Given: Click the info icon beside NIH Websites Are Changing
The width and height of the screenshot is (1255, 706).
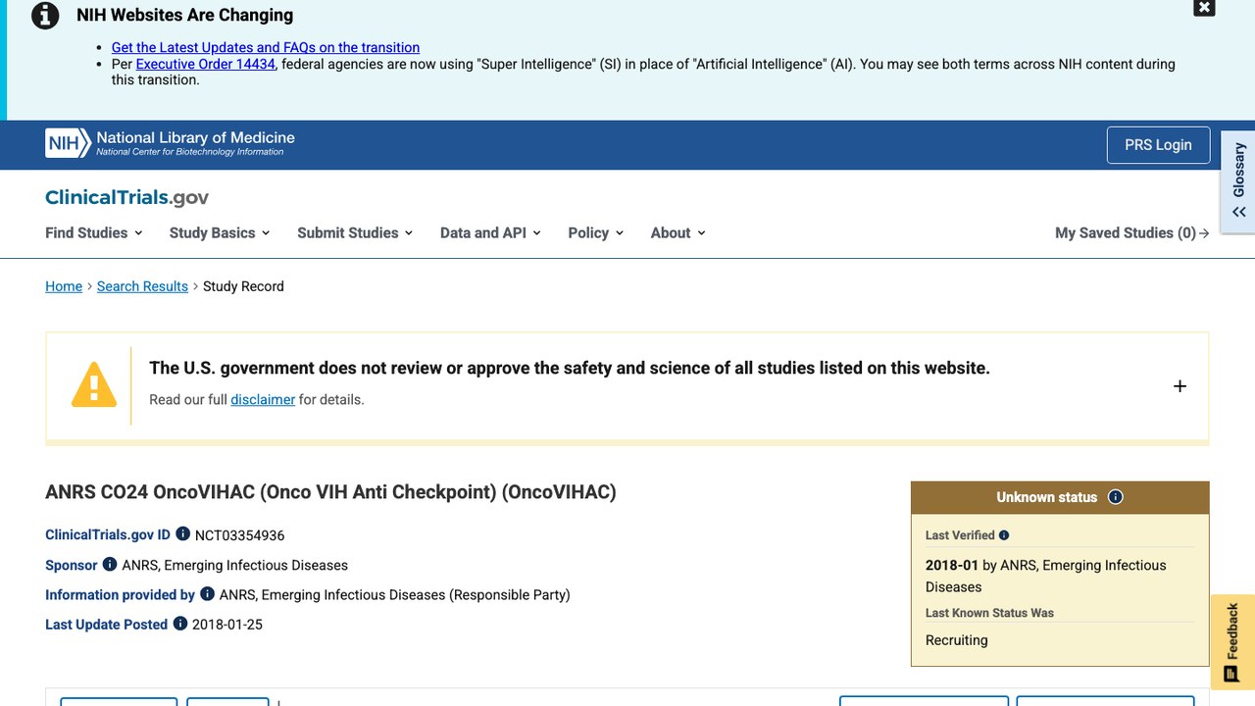Looking at the screenshot, I should pyautogui.click(x=45, y=16).
